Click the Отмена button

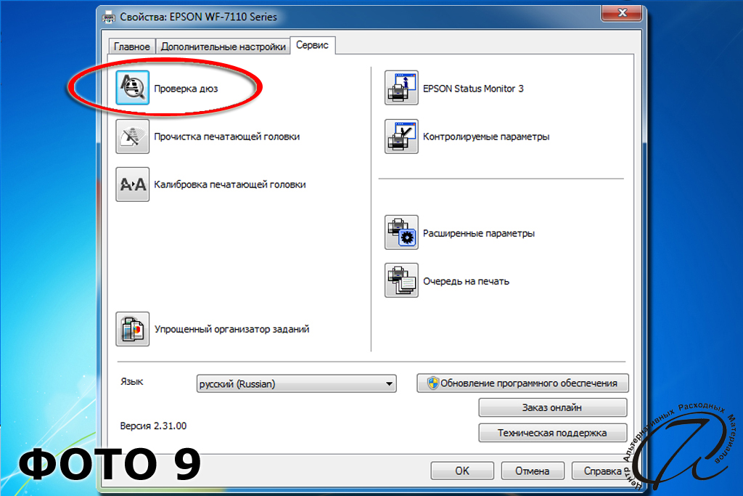point(533,471)
